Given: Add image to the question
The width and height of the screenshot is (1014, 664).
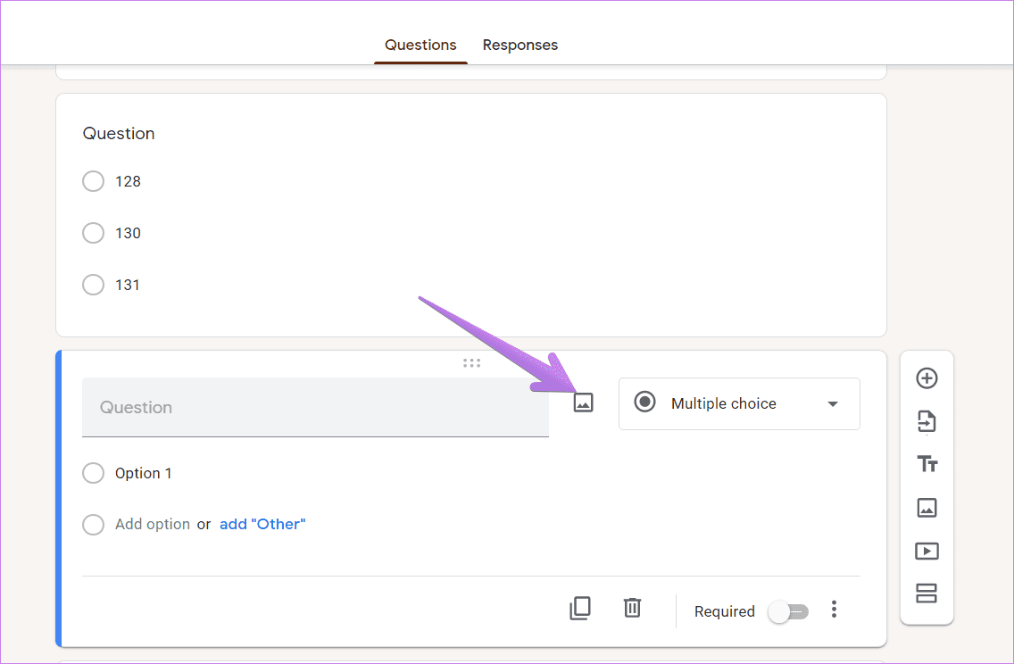Looking at the screenshot, I should coord(583,403).
